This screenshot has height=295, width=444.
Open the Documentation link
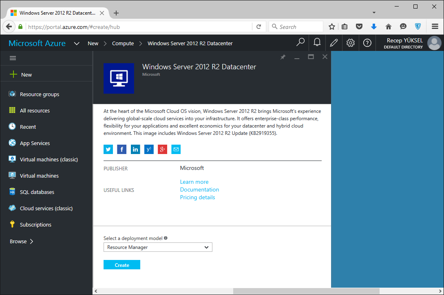click(x=199, y=190)
